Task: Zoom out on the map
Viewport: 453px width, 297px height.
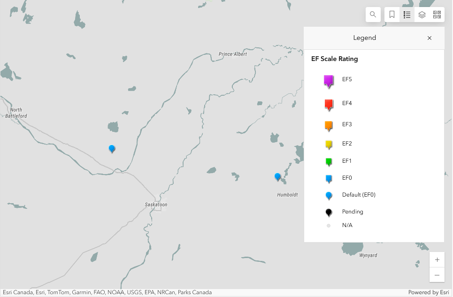Action: coord(437,275)
